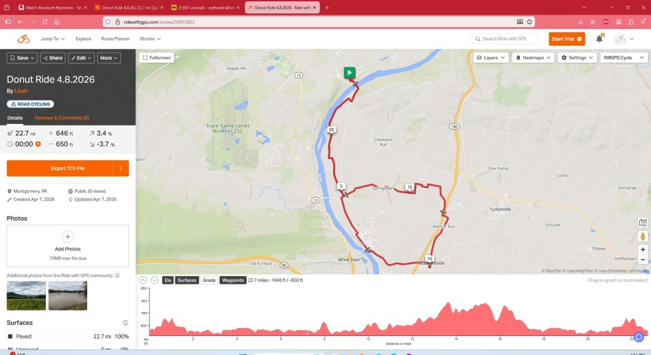The height and width of the screenshot is (355, 651).
Task: Click the Start Trial button
Action: click(x=566, y=39)
